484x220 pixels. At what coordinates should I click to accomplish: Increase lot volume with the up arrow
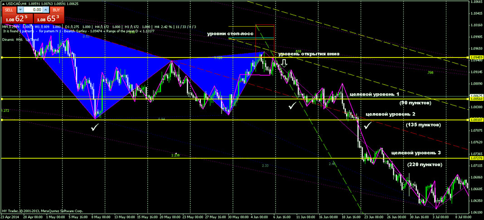[46, 10]
